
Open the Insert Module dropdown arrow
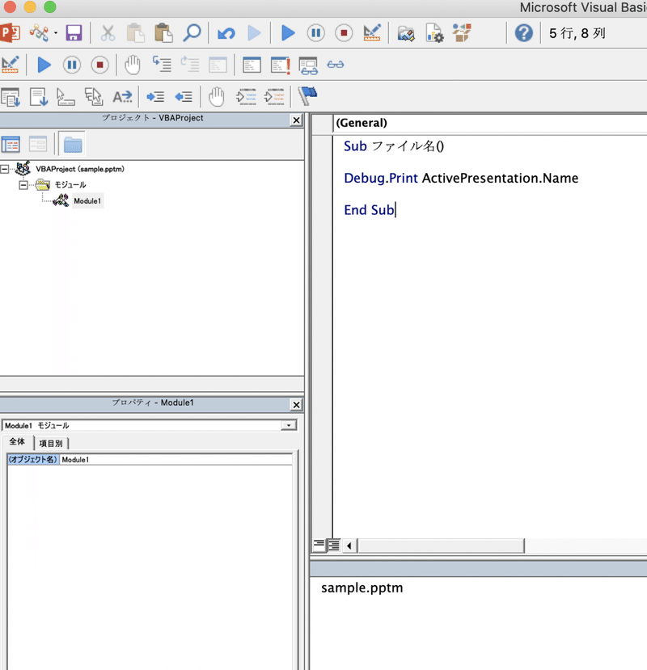[x=56, y=33]
